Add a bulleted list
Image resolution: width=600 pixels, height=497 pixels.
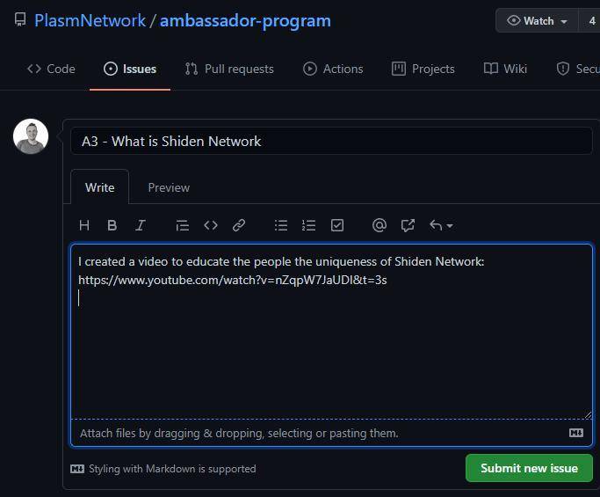(x=281, y=225)
